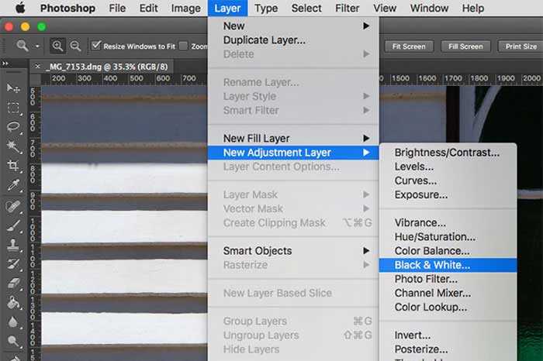Choose Exposure adjustment layer
The width and height of the screenshot is (543, 361).
pos(448,194)
